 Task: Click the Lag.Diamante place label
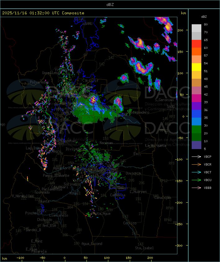point(37,148)
